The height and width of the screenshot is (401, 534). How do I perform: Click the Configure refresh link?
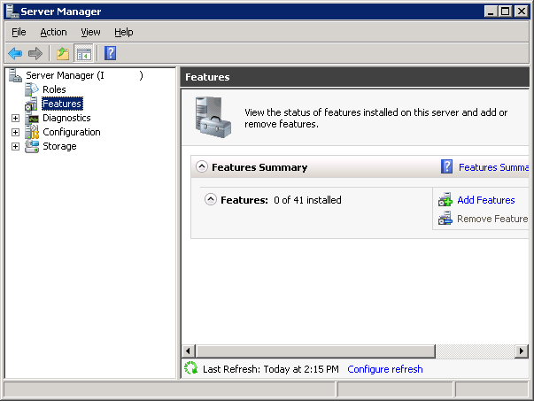pos(385,369)
